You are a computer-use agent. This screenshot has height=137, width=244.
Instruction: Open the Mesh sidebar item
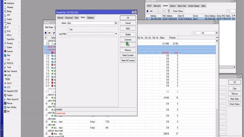pos(9,23)
